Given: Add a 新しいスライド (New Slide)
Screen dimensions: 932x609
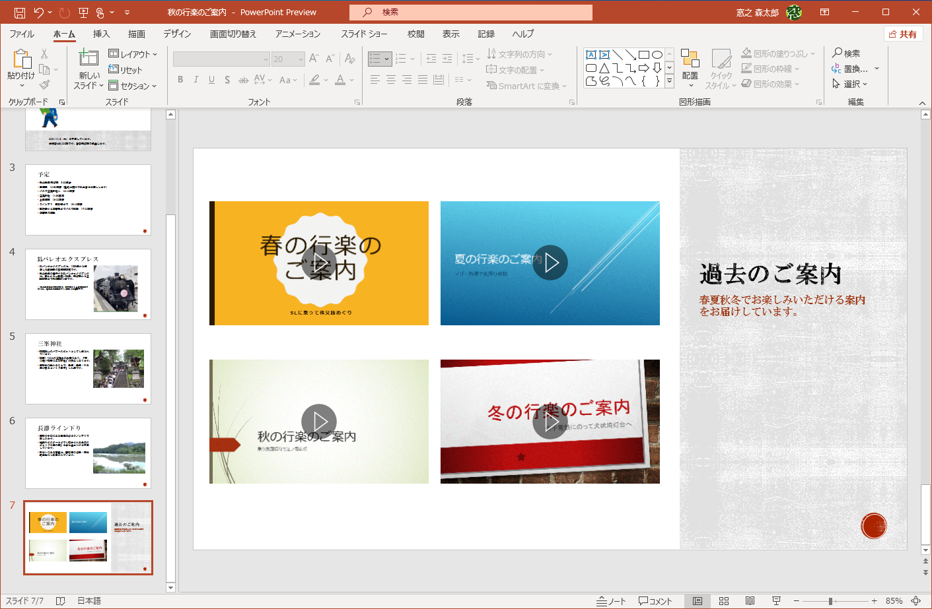Looking at the screenshot, I should (x=89, y=69).
